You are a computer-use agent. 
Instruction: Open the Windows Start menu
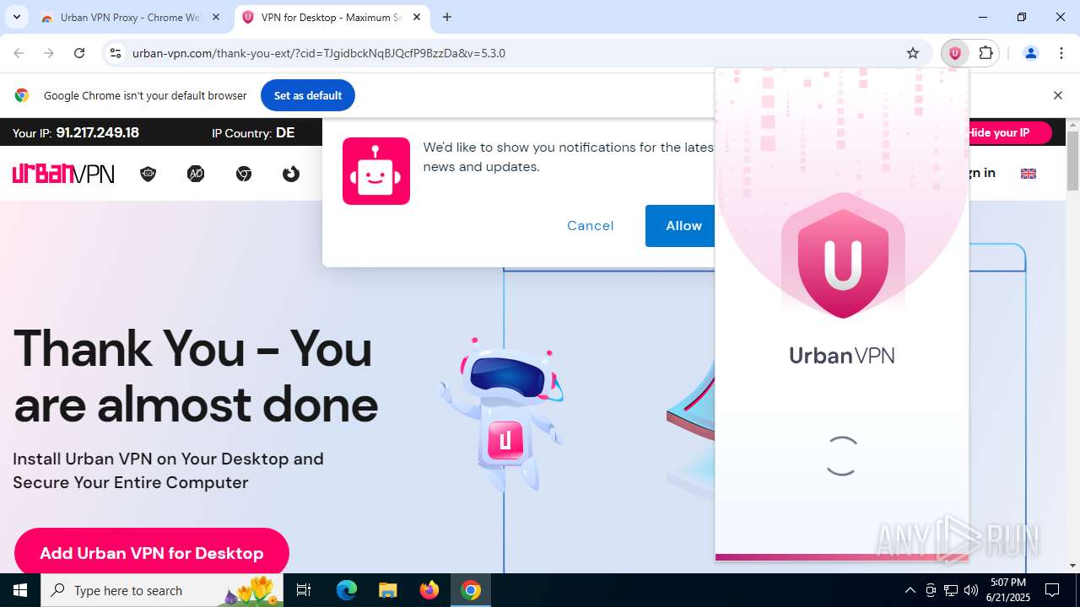[20, 590]
